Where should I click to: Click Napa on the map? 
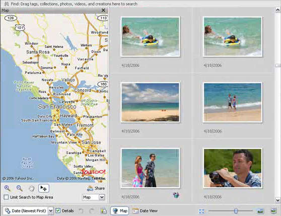point(66,64)
